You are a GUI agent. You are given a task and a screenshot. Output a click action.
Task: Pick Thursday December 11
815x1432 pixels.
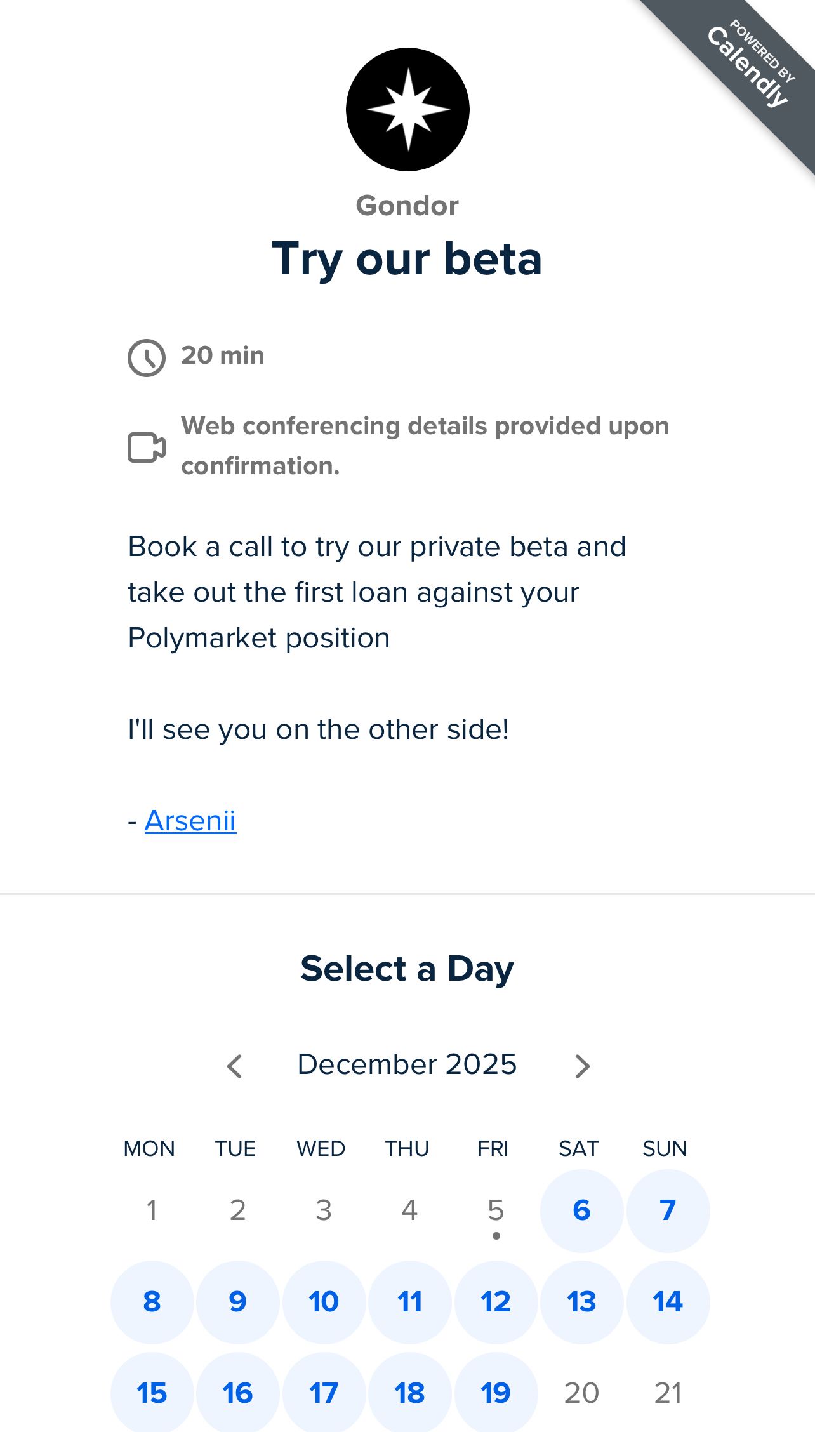(x=410, y=1302)
